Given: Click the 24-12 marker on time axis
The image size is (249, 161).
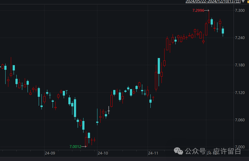Looking at the screenshot, I should tap(212, 153).
